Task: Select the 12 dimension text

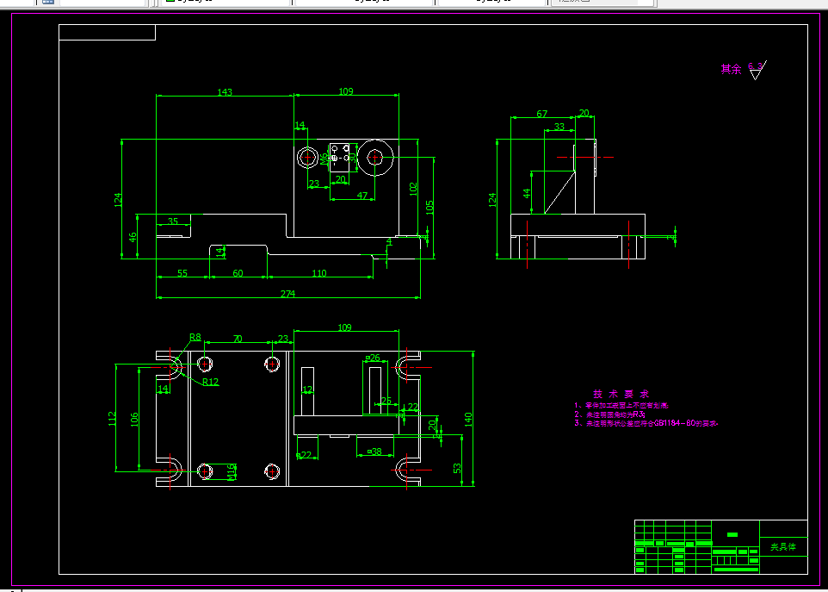Action: tap(307, 389)
